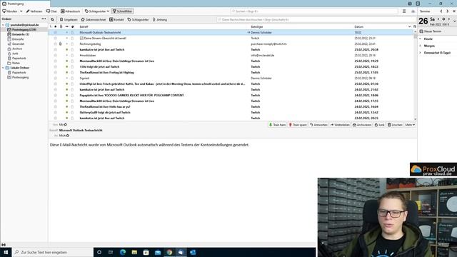Open the Postausgang outbox folder
This screenshot has height=257, width=457.
point(20,78)
